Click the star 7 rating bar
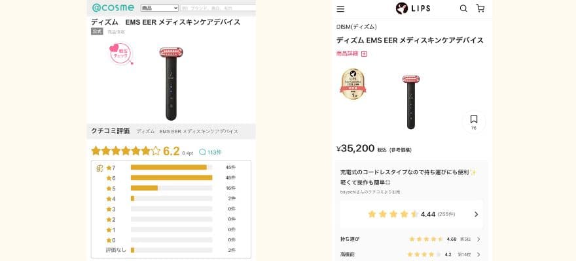The height and width of the screenshot is (261, 576). click(171, 167)
